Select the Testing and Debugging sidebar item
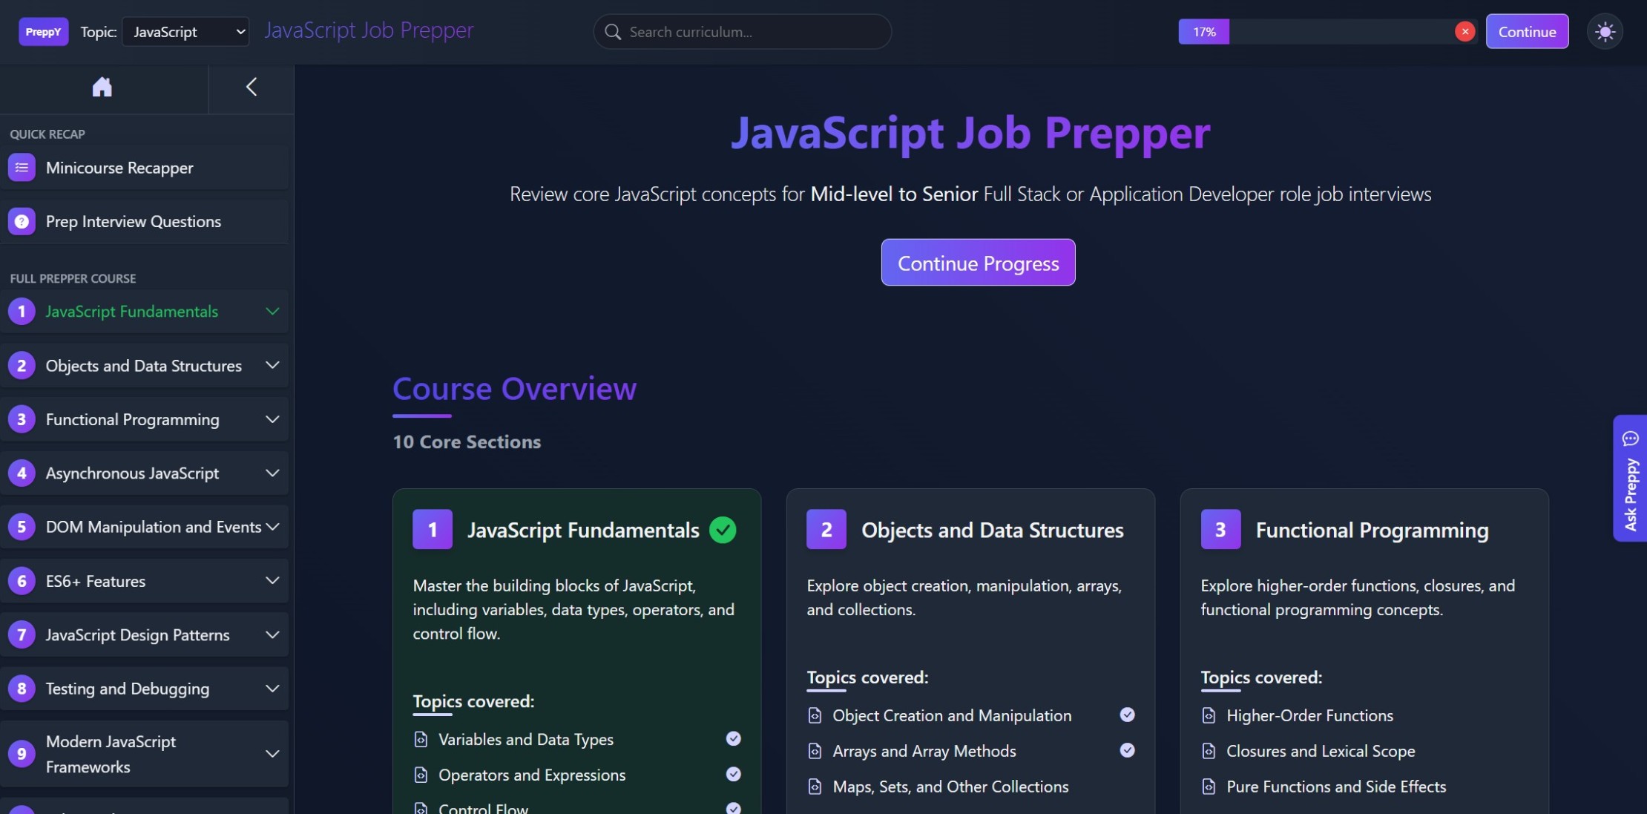This screenshot has height=814, width=1647. (x=126, y=688)
